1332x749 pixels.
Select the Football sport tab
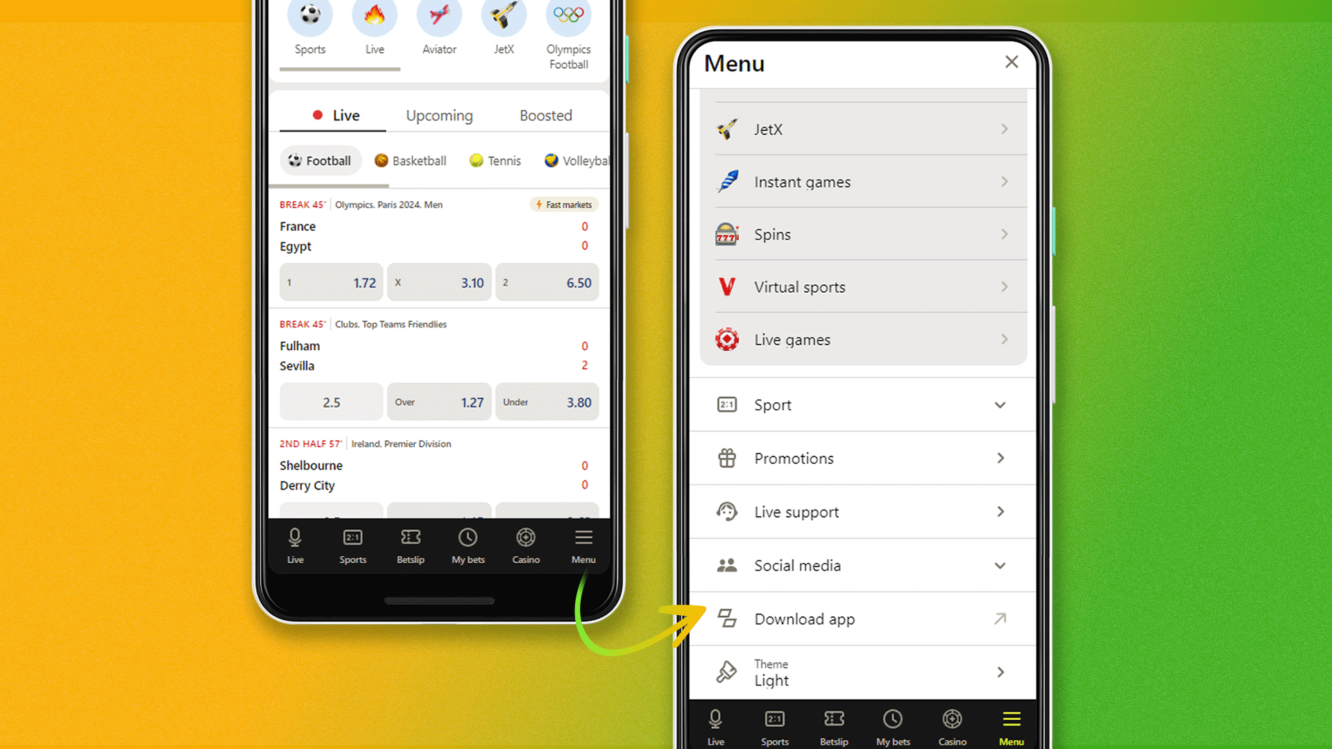[x=319, y=161]
